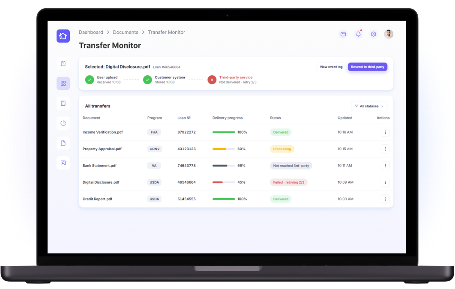Viewport: 455px width, 289px height.
Task: Open the settings gear icon
Action: pyautogui.click(x=374, y=34)
